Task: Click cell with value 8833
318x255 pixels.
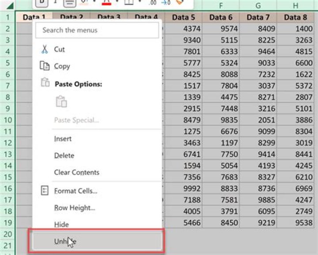Action: [221, 188]
